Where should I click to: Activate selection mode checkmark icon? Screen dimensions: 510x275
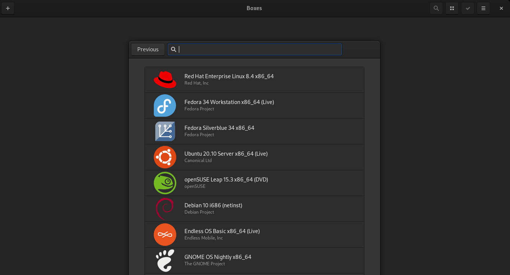(x=468, y=8)
